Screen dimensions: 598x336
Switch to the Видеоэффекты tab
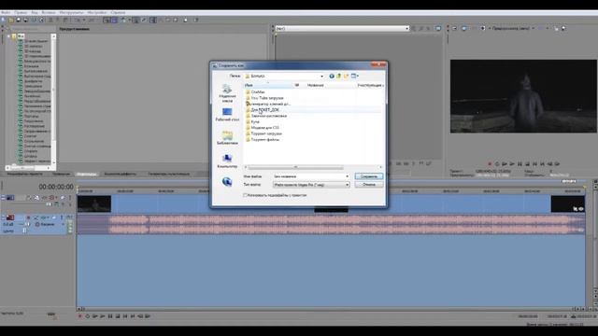coord(121,174)
